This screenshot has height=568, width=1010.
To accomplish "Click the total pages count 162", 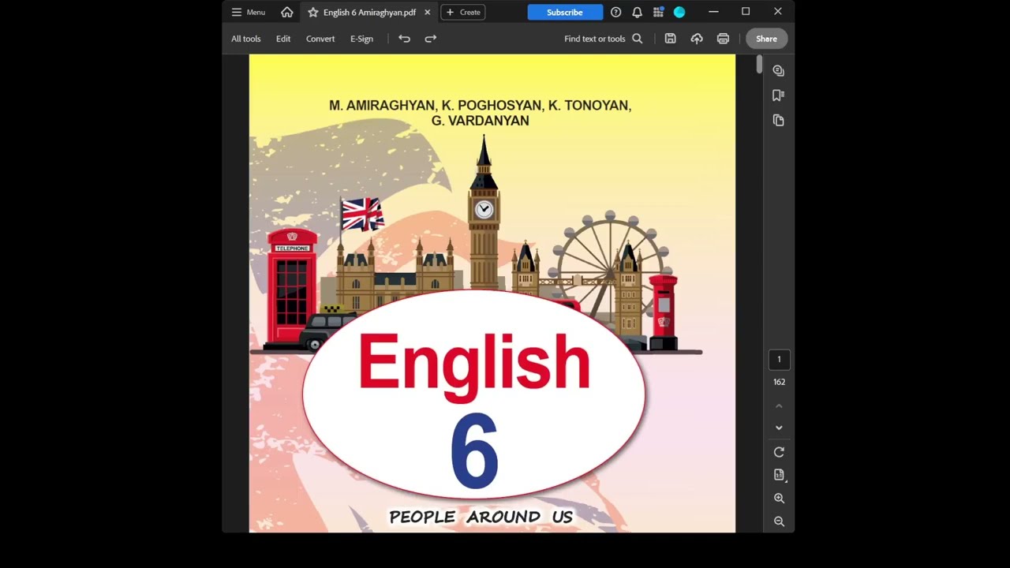I will tap(779, 382).
